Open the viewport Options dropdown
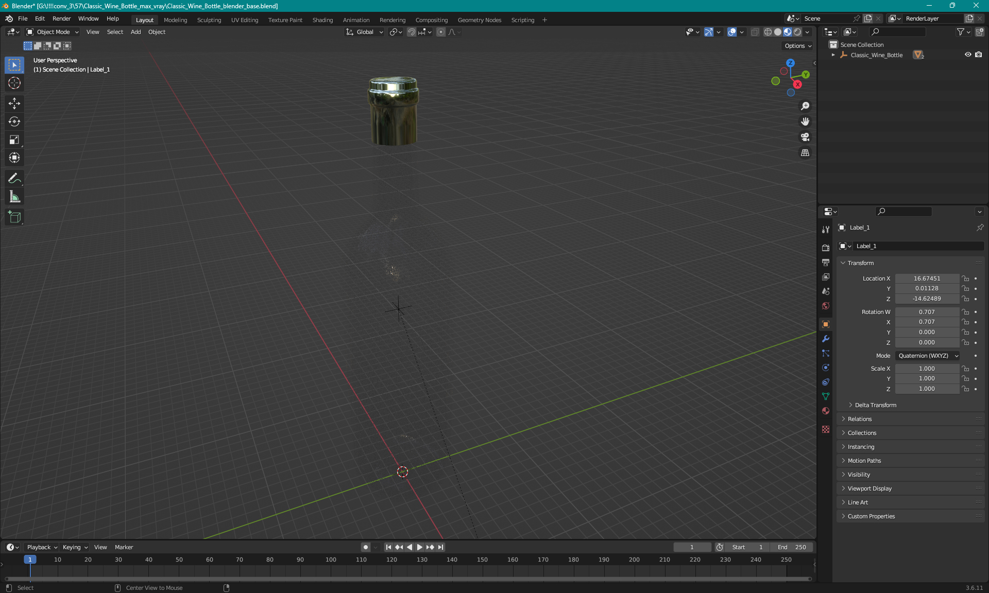 [797, 46]
